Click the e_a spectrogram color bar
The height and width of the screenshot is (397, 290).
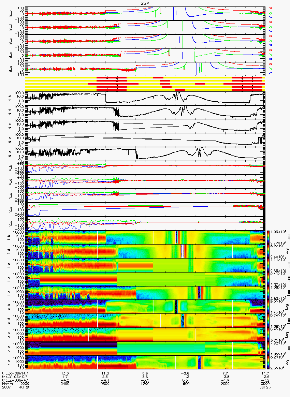click(269, 363)
